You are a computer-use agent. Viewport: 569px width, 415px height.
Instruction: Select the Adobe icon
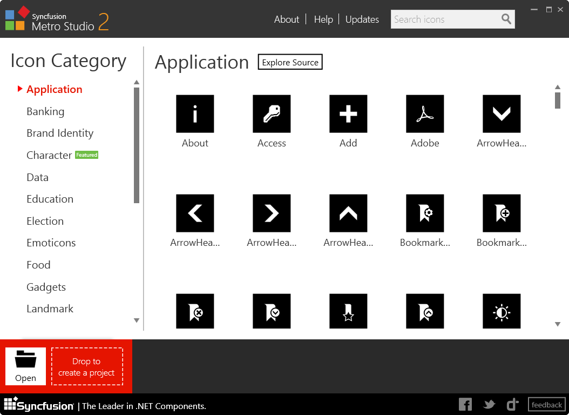(x=425, y=113)
